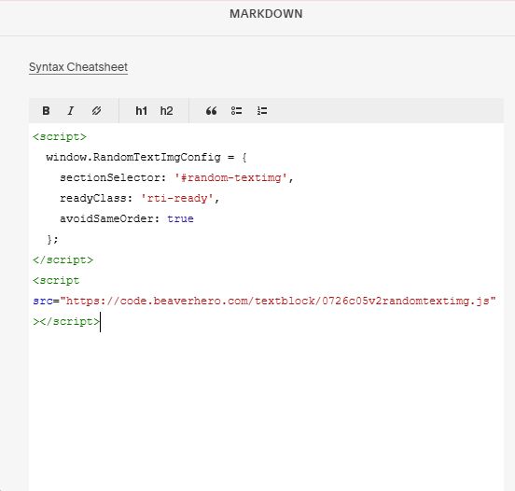515x491 pixels.
Task: Apply h2 heading style
Action: (x=166, y=111)
